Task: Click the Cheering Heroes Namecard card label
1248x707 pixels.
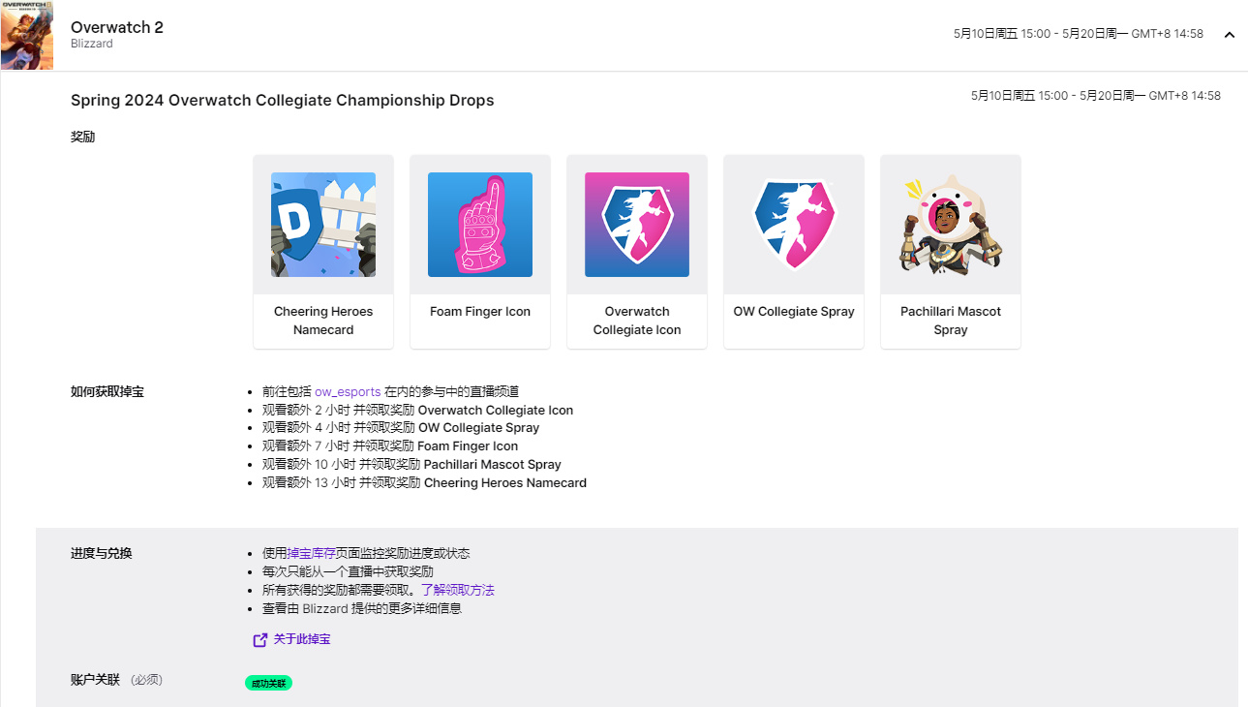Action: (323, 321)
